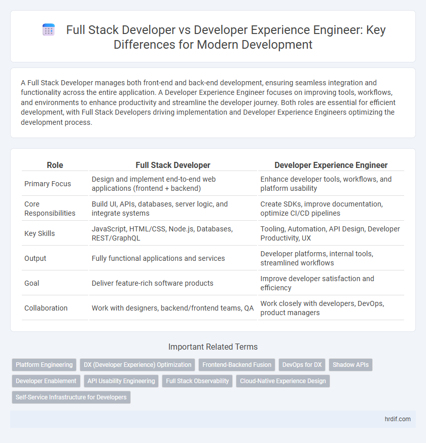Open the Platform Engineering tag
The width and height of the screenshot is (426, 443).
point(44,365)
